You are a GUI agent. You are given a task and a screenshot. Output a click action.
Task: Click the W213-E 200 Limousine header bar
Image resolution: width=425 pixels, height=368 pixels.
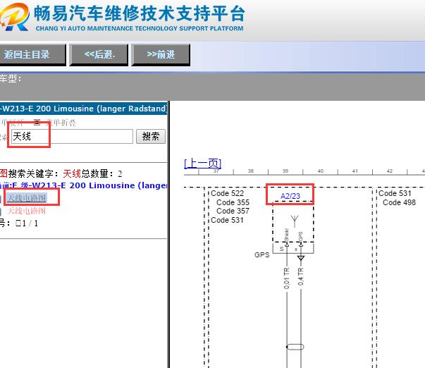(83, 109)
